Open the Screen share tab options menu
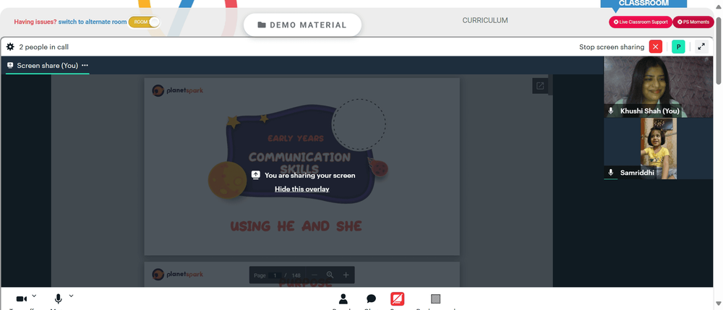This screenshot has width=723, height=310. [85, 66]
